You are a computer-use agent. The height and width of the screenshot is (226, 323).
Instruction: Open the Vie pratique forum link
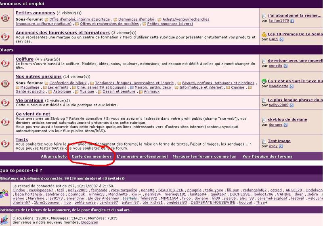[29, 100]
